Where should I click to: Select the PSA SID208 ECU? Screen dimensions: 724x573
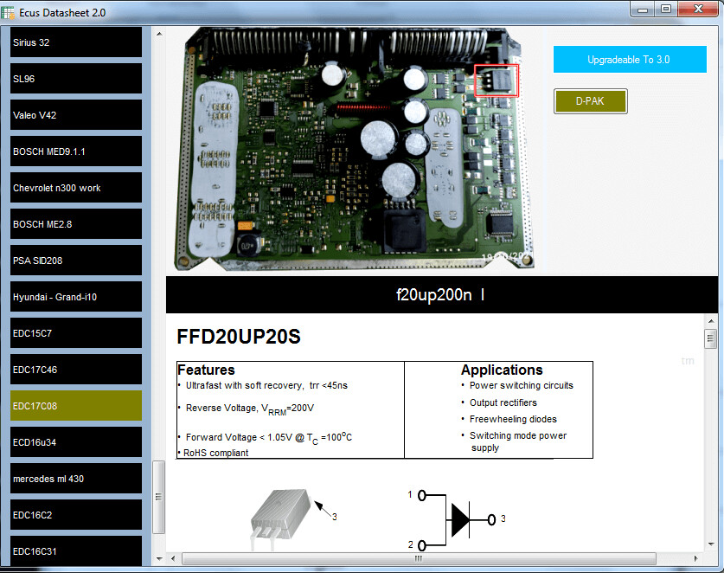tap(75, 261)
